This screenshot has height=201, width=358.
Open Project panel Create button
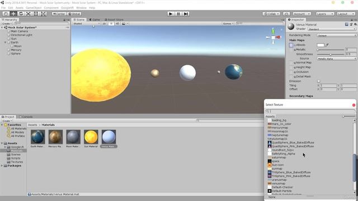pos(7,121)
